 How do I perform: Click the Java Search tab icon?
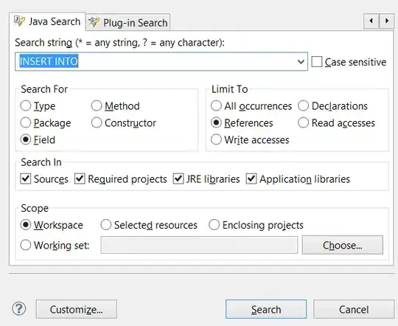pyautogui.click(x=19, y=21)
